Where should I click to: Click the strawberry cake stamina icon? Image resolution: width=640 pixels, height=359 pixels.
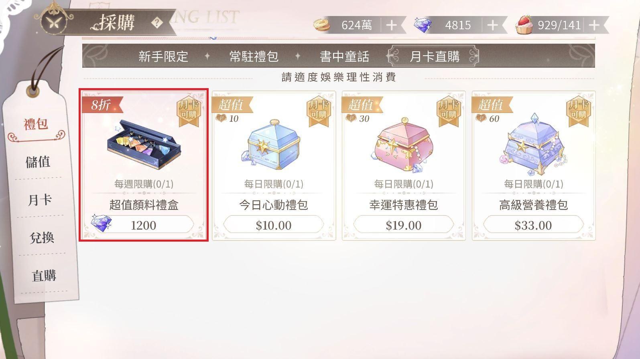pos(524,25)
